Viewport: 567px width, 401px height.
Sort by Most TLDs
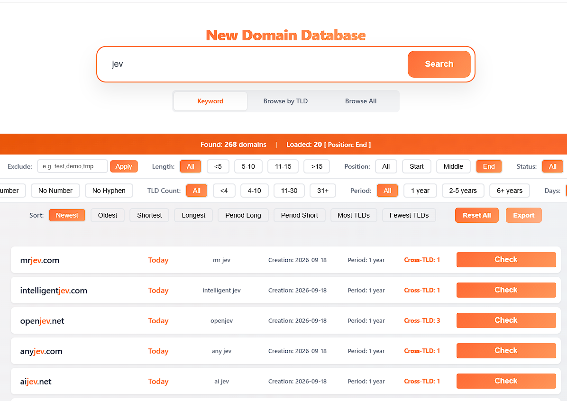point(354,215)
